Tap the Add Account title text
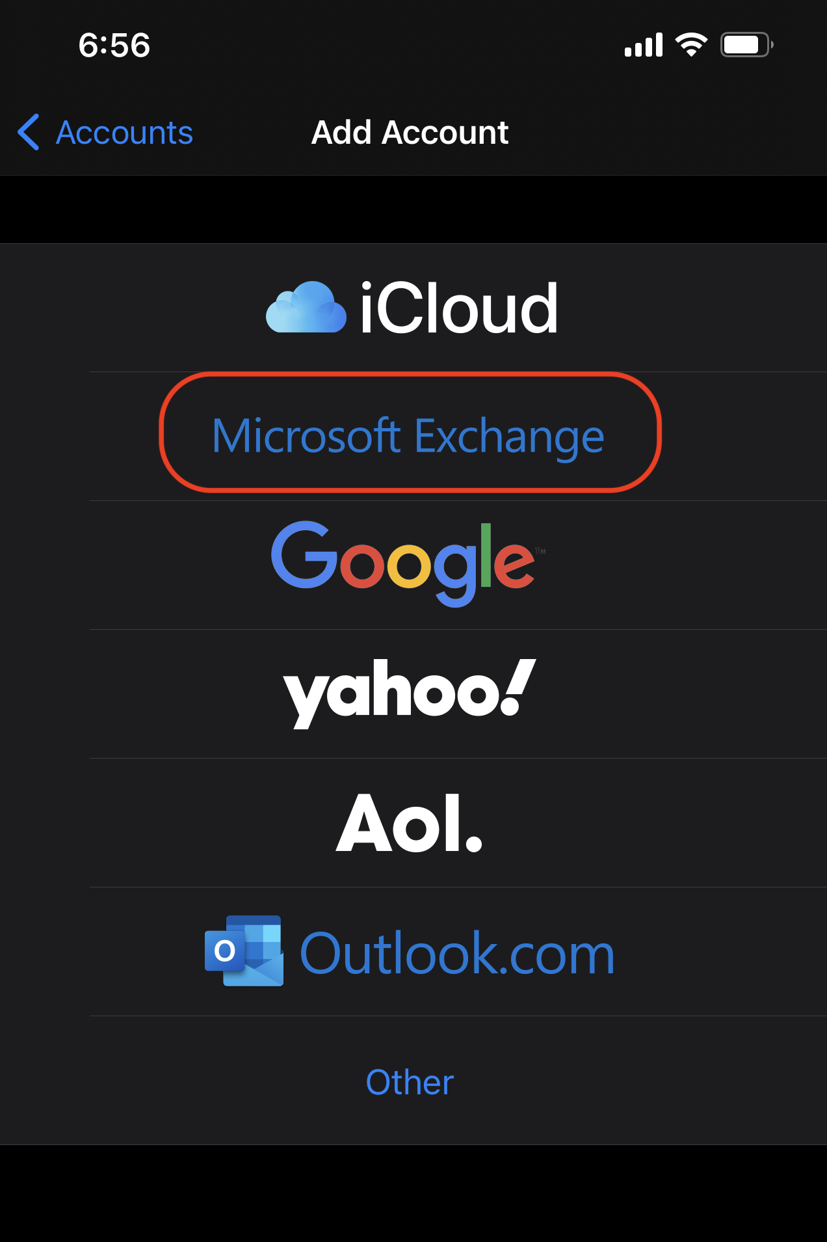827x1242 pixels. [x=410, y=132]
